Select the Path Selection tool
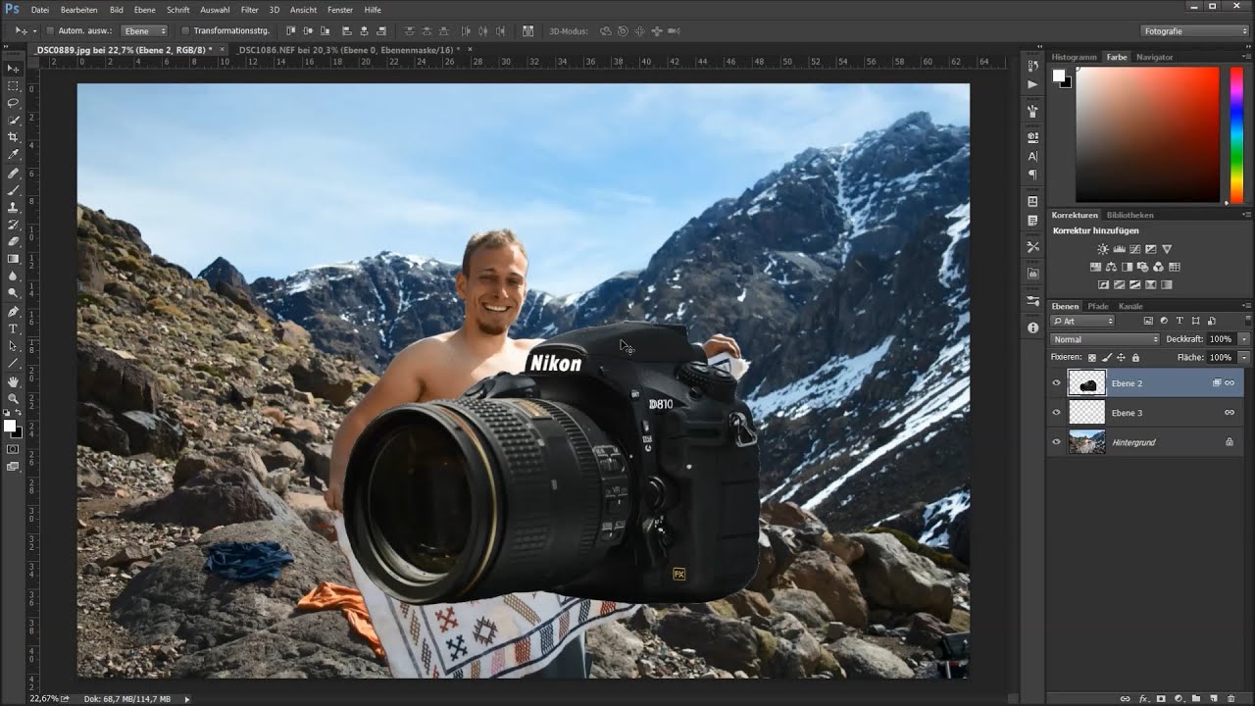This screenshot has width=1255, height=706. tap(14, 346)
